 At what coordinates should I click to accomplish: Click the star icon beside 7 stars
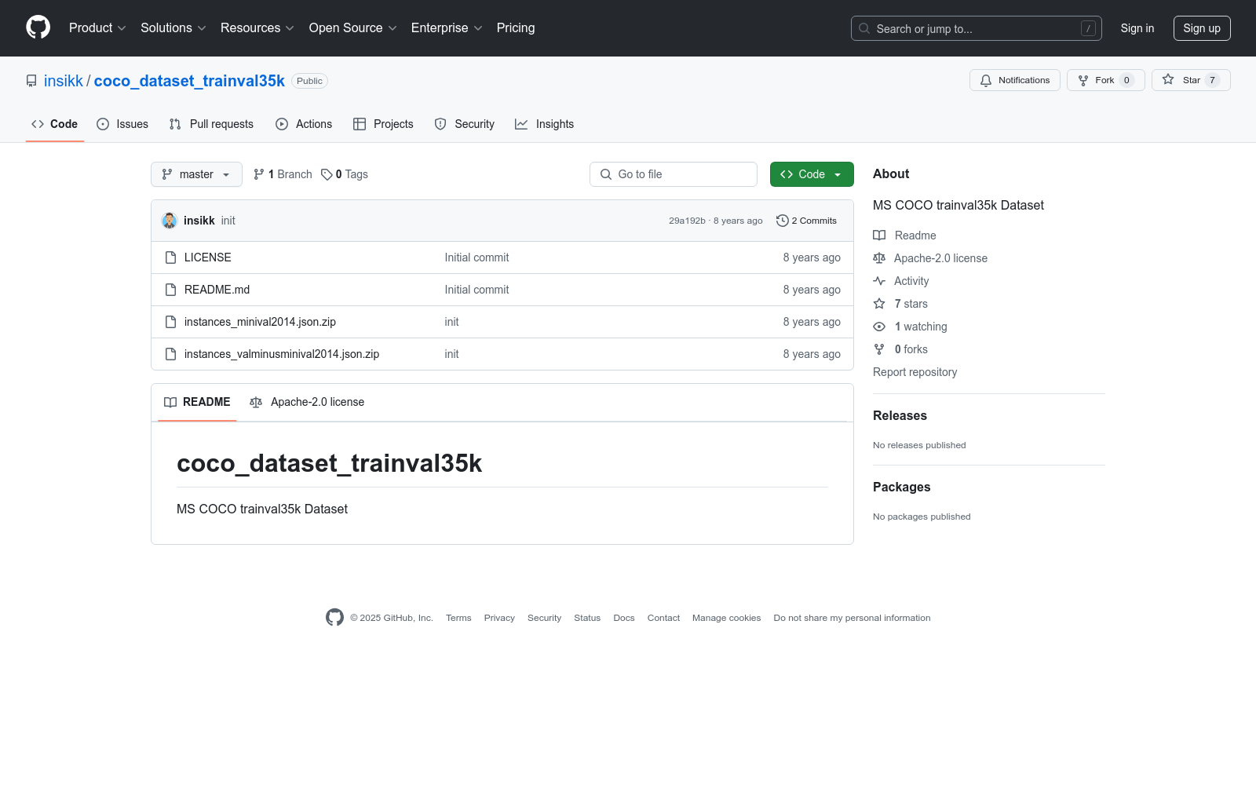coord(879,304)
